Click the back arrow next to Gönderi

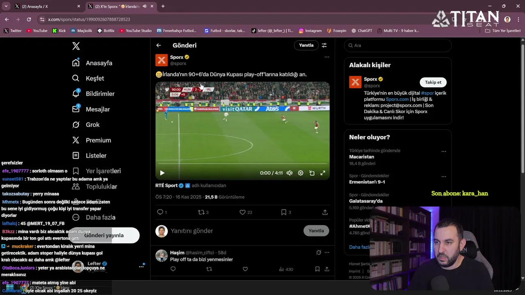coord(159,45)
